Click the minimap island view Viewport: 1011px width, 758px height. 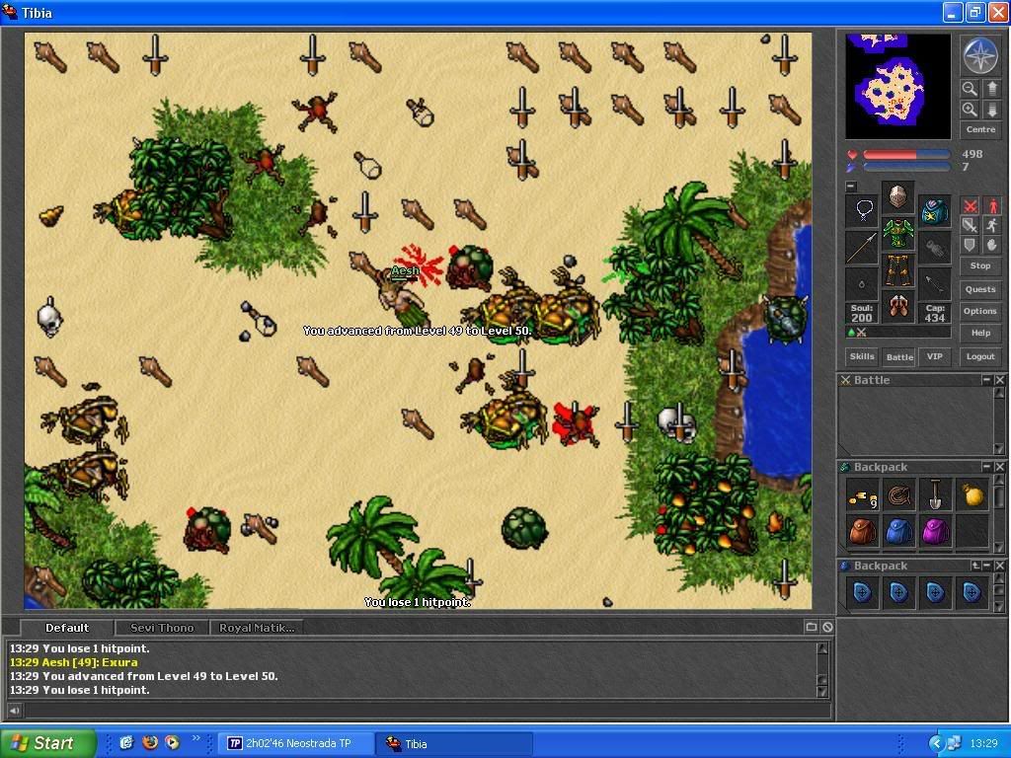(897, 87)
